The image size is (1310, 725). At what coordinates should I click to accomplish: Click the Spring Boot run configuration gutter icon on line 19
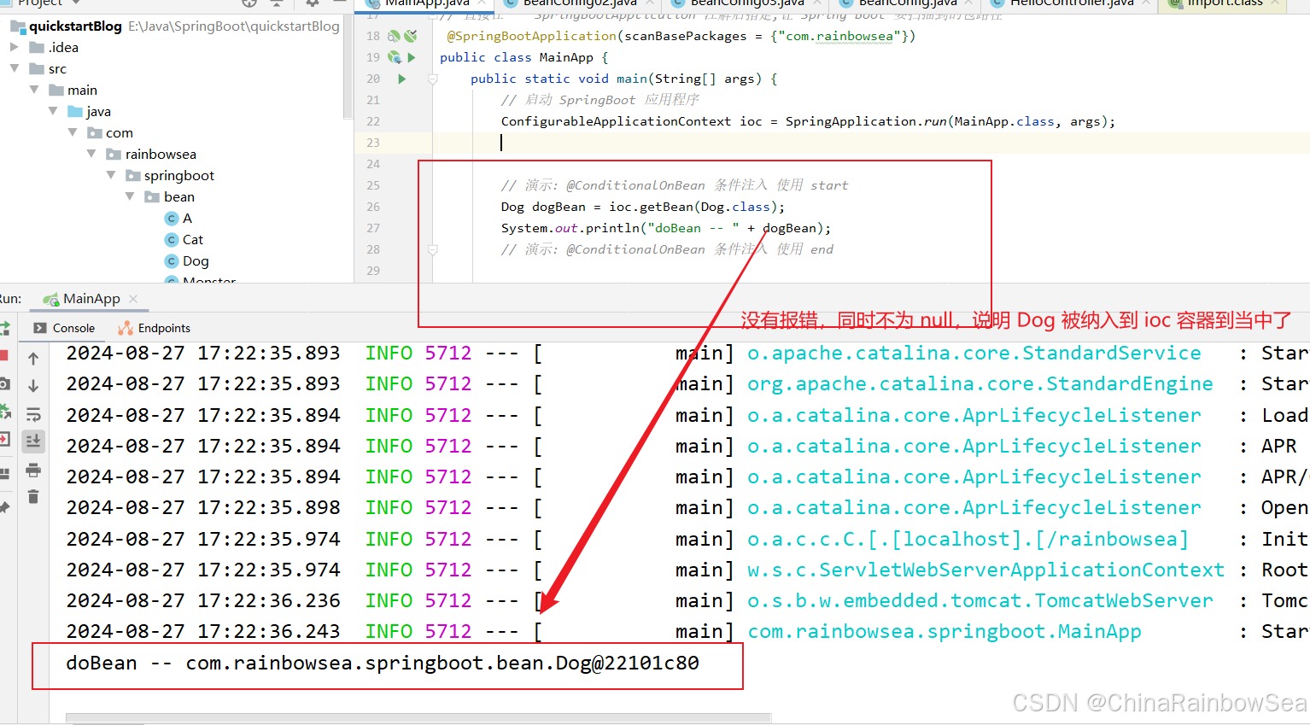click(x=395, y=57)
